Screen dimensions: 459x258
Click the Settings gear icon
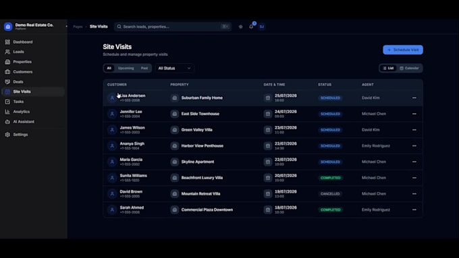(7, 135)
